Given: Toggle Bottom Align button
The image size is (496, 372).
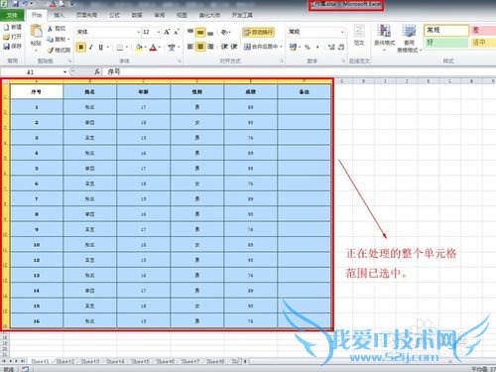Looking at the screenshot, I should coord(210,33).
